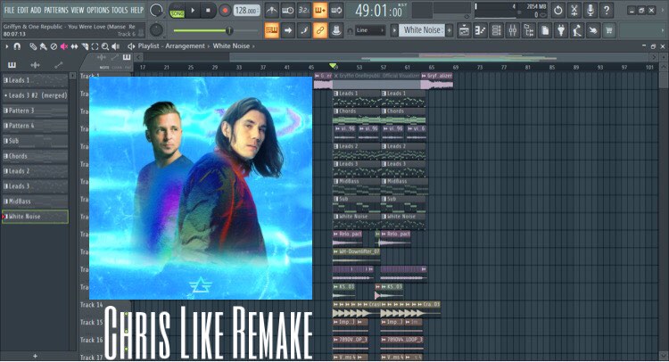Image resolution: width=669 pixels, height=362 pixels.
Task: Switch the PAT/SONG mode selector
Action: [x=177, y=11]
